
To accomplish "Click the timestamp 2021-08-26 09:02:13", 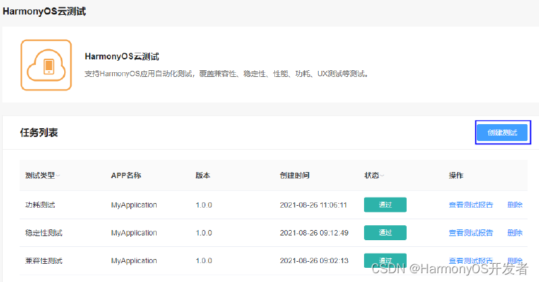I will click(x=314, y=260).
